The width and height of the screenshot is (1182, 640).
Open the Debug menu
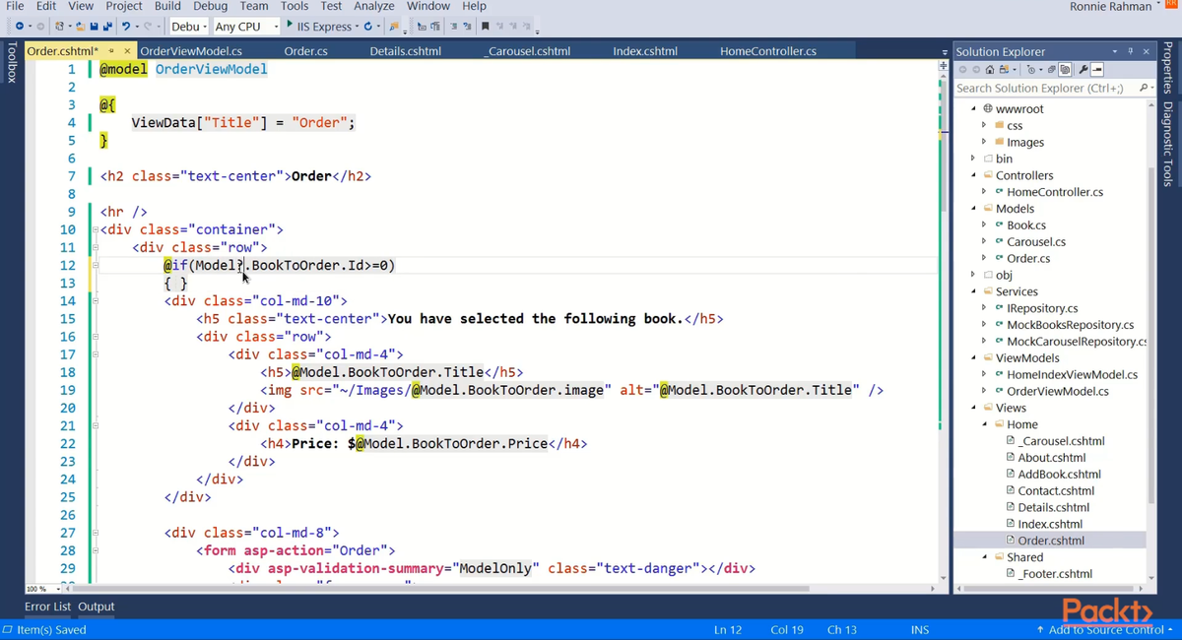pos(211,6)
